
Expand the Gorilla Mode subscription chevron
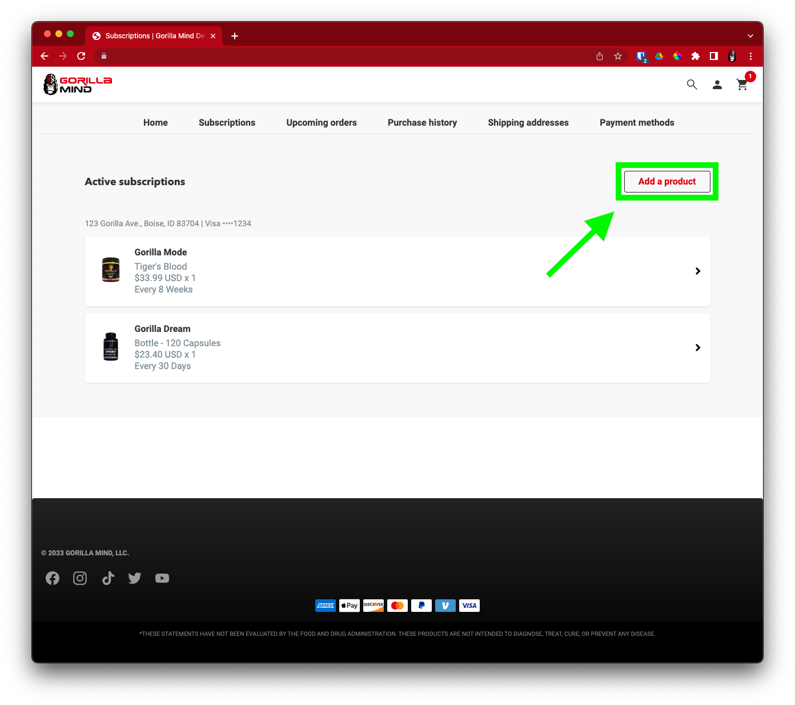[x=697, y=271]
